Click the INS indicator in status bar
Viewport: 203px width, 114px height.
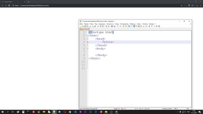pyautogui.click(x=188, y=109)
